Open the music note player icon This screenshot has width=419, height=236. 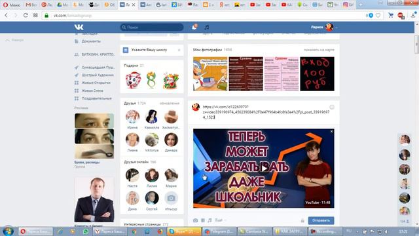point(207,28)
